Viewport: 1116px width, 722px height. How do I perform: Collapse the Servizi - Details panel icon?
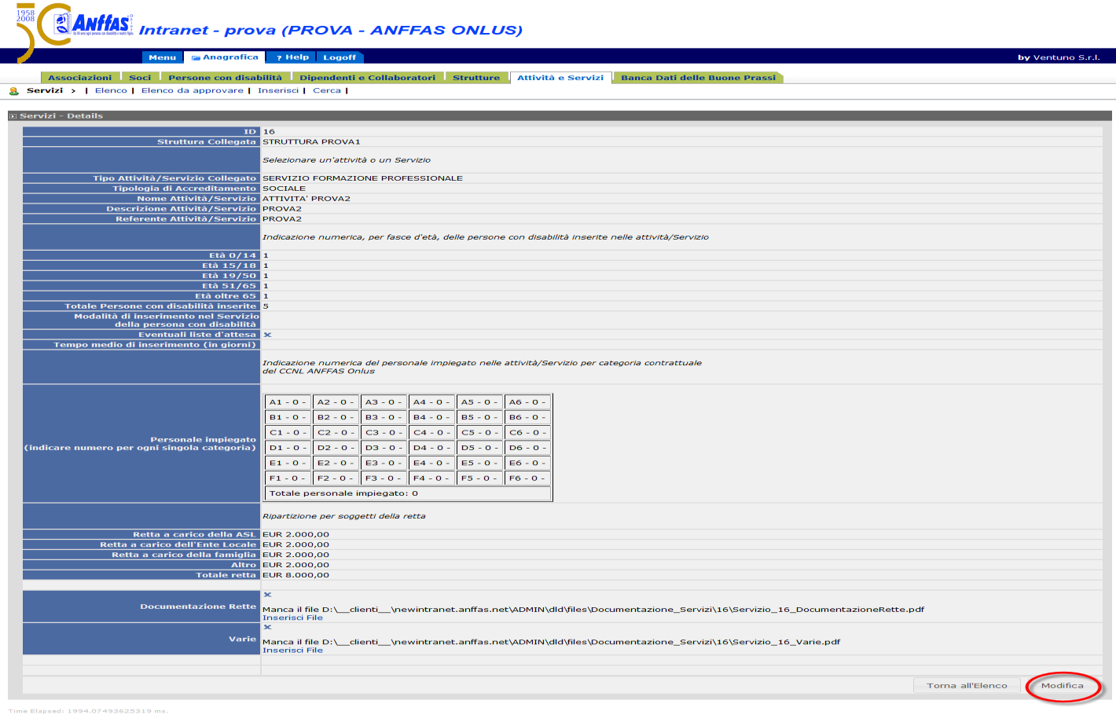coord(13,116)
